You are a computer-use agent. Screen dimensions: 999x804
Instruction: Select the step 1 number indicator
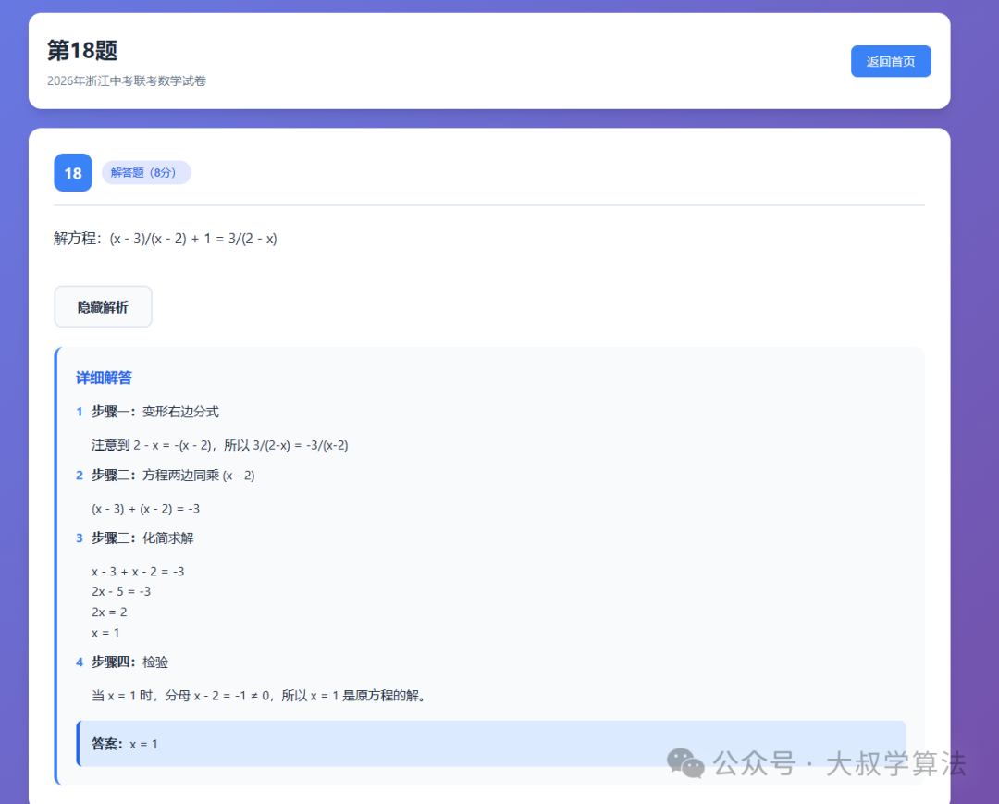pyautogui.click(x=79, y=412)
